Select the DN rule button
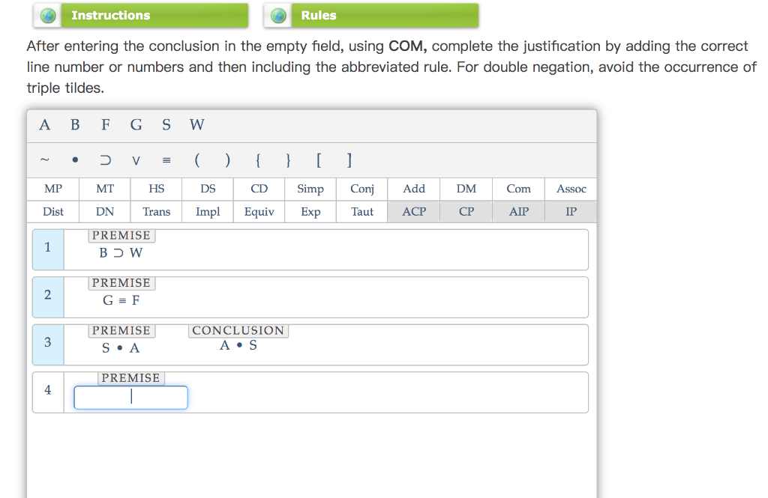Viewport: 768px width, 498px height. pyautogui.click(x=104, y=212)
